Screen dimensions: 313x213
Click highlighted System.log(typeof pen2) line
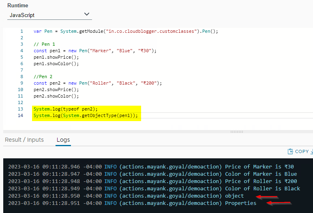[66, 109]
